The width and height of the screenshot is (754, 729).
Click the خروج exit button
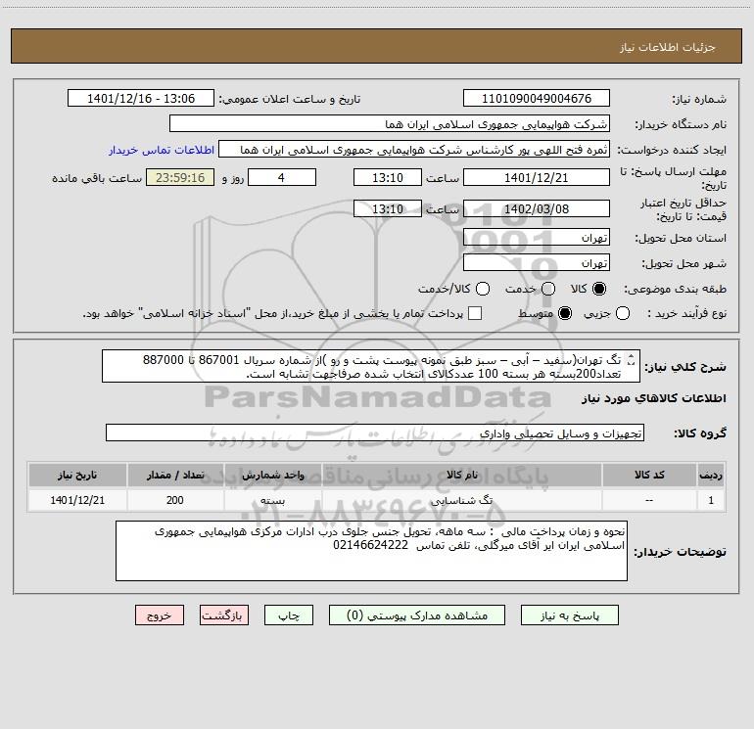[x=160, y=615]
